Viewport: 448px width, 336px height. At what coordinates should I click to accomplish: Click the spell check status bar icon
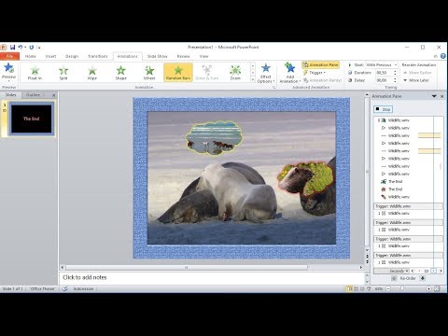(x=64, y=289)
